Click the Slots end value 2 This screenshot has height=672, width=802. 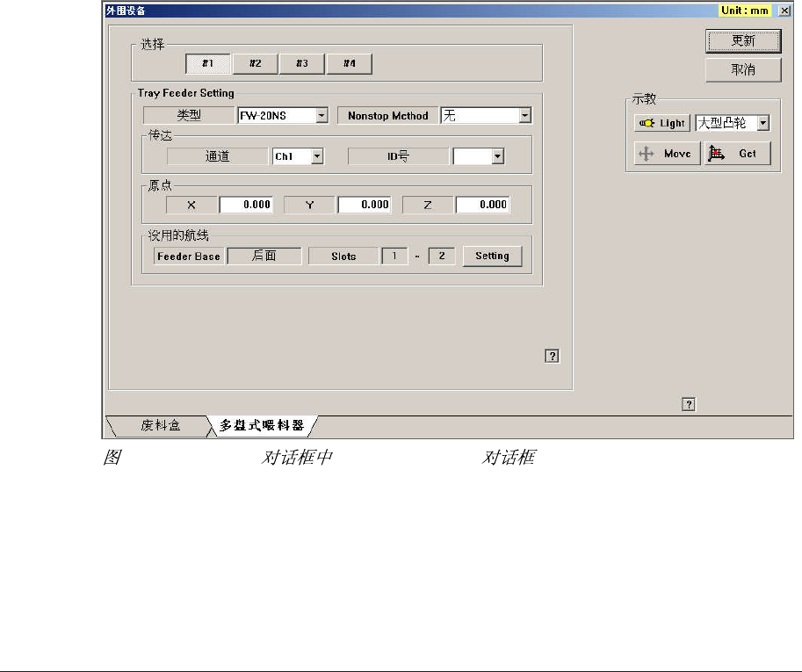[441, 256]
